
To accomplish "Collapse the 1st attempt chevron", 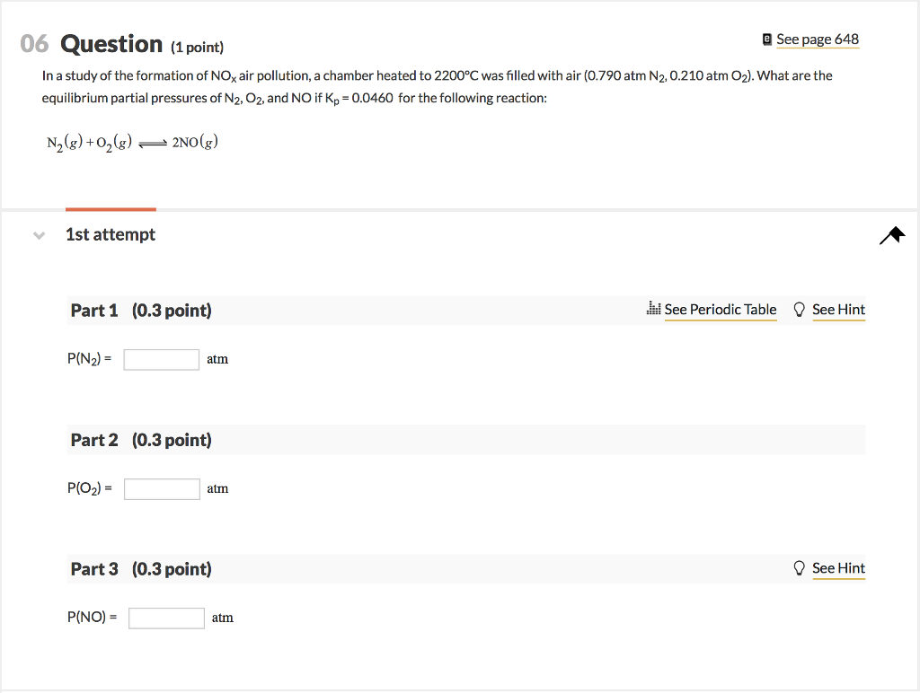I will [39, 236].
